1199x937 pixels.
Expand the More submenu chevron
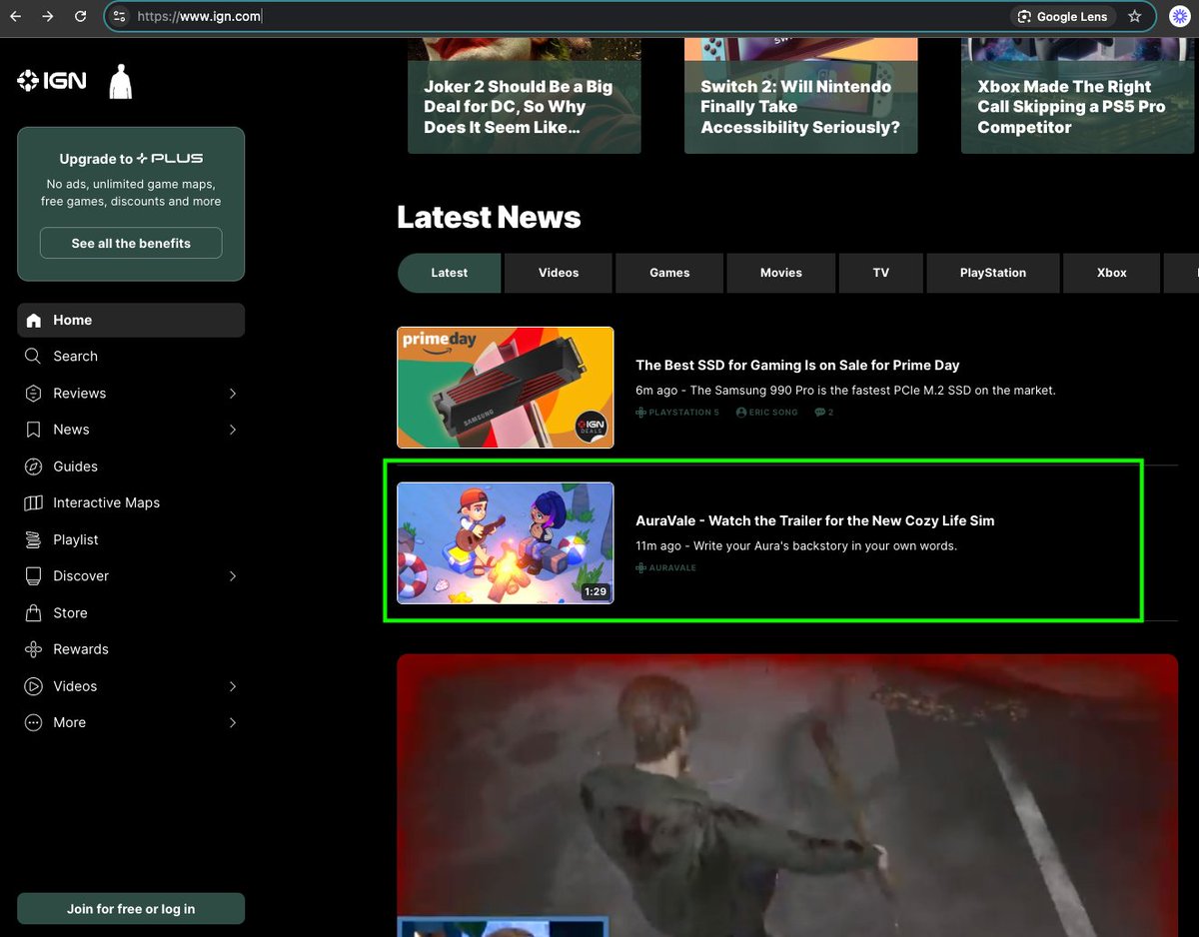click(x=233, y=722)
